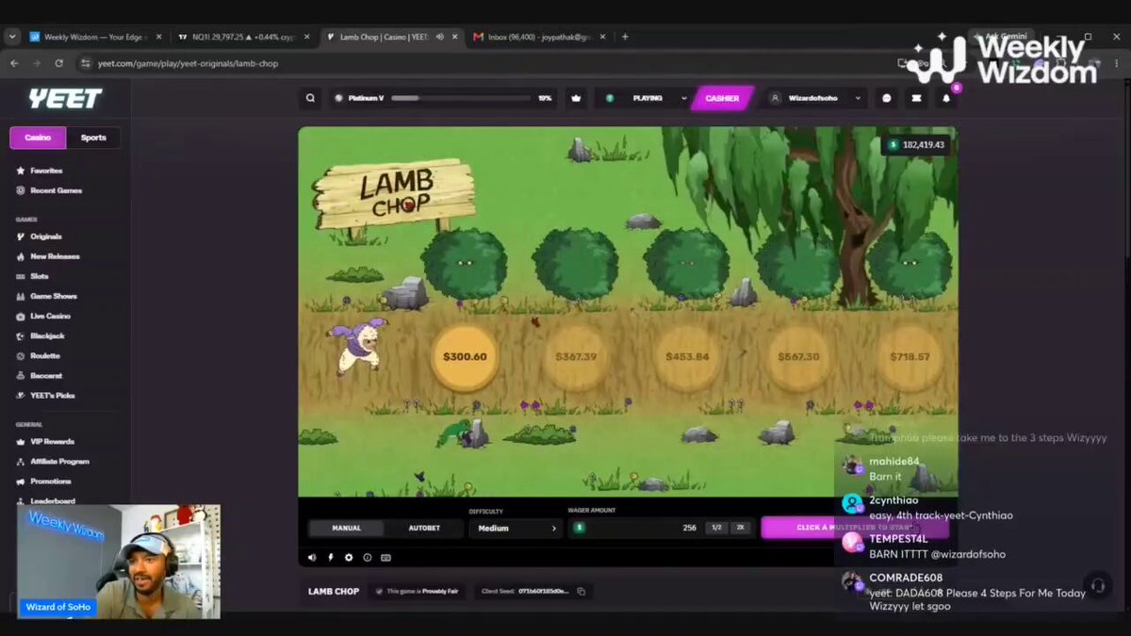1131x636 pixels.
Task: Open game settings gear icon
Action: pos(349,558)
